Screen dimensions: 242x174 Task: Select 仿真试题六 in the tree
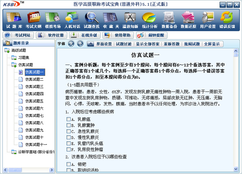[x=34, y=108]
